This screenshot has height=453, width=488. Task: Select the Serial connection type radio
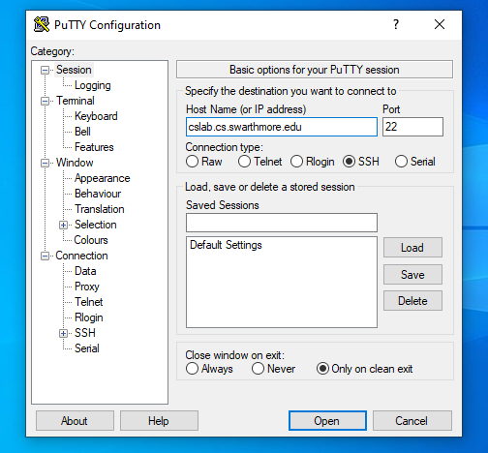click(401, 162)
